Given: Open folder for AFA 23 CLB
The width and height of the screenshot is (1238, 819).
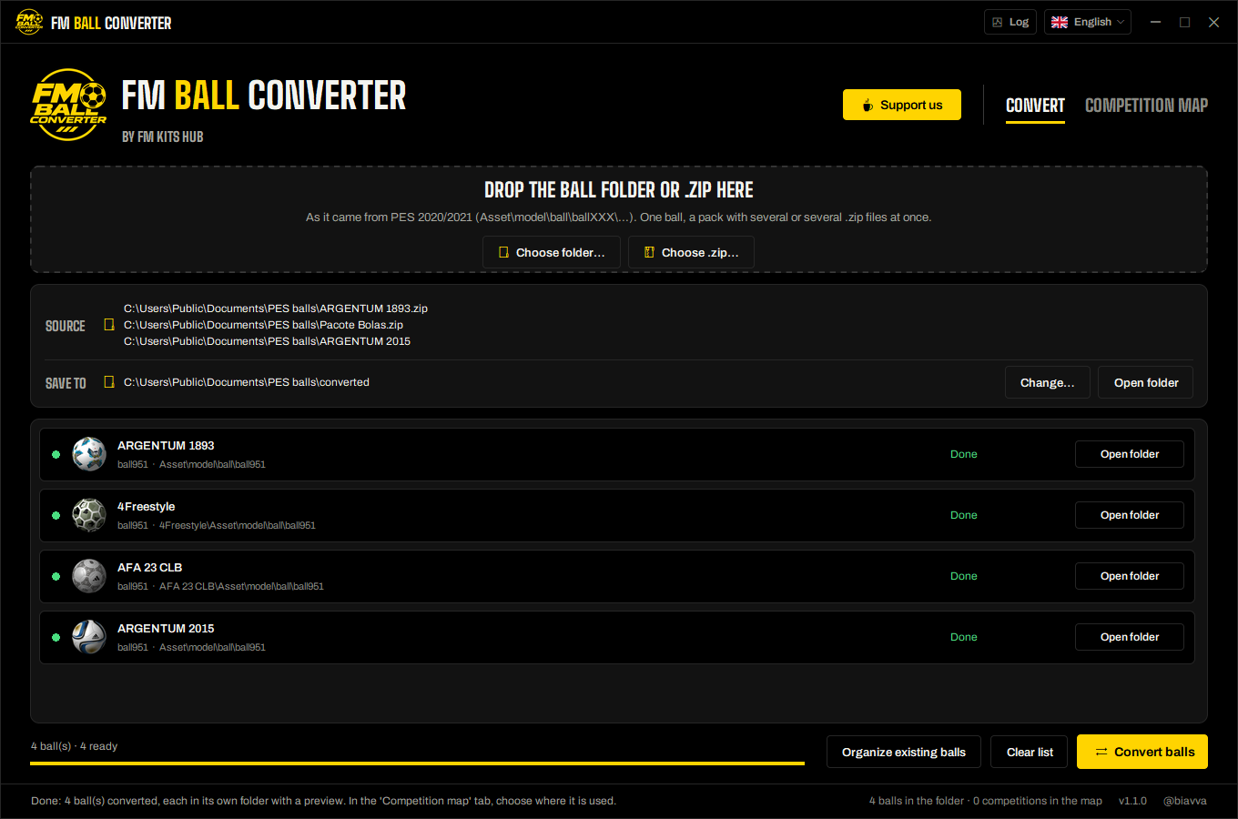Looking at the screenshot, I should coord(1130,576).
